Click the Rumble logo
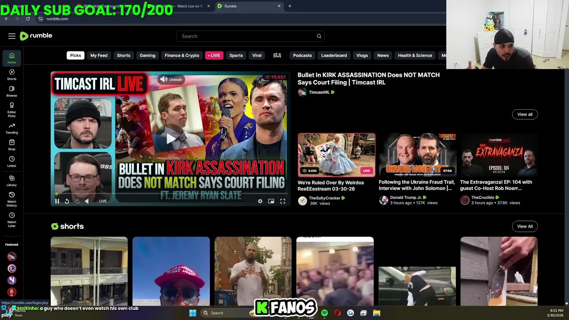 click(36, 36)
